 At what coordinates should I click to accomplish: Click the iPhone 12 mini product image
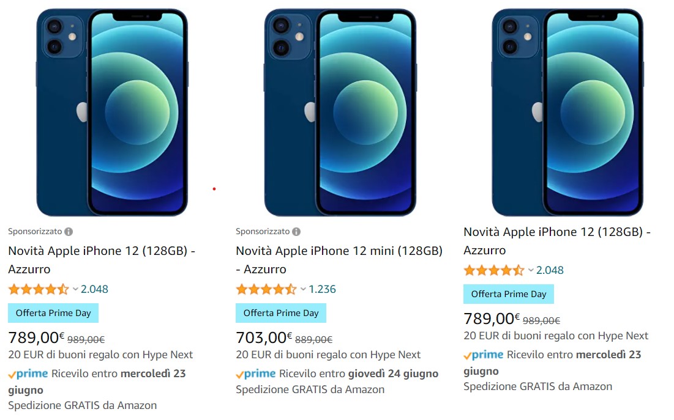click(340, 112)
